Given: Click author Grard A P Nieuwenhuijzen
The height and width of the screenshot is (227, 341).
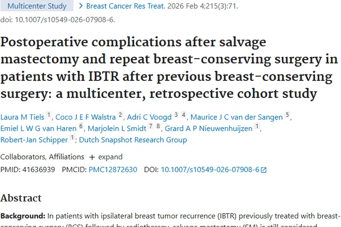Looking at the screenshot, I should point(208,128).
